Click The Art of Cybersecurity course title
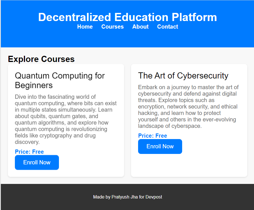Image resolution: width=254 pixels, height=210 pixels. [x=183, y=75]
